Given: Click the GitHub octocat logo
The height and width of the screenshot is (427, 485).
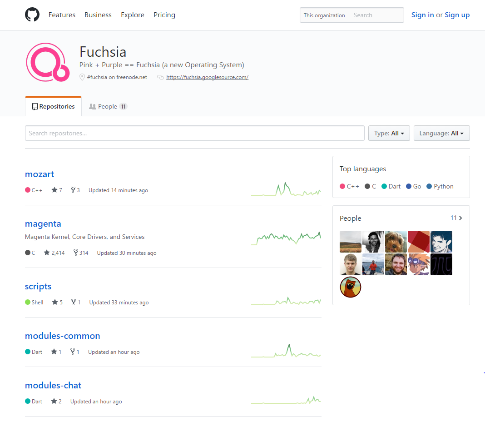Looking at the screenshot, I should pyautogui.click(x=32, y=15).
